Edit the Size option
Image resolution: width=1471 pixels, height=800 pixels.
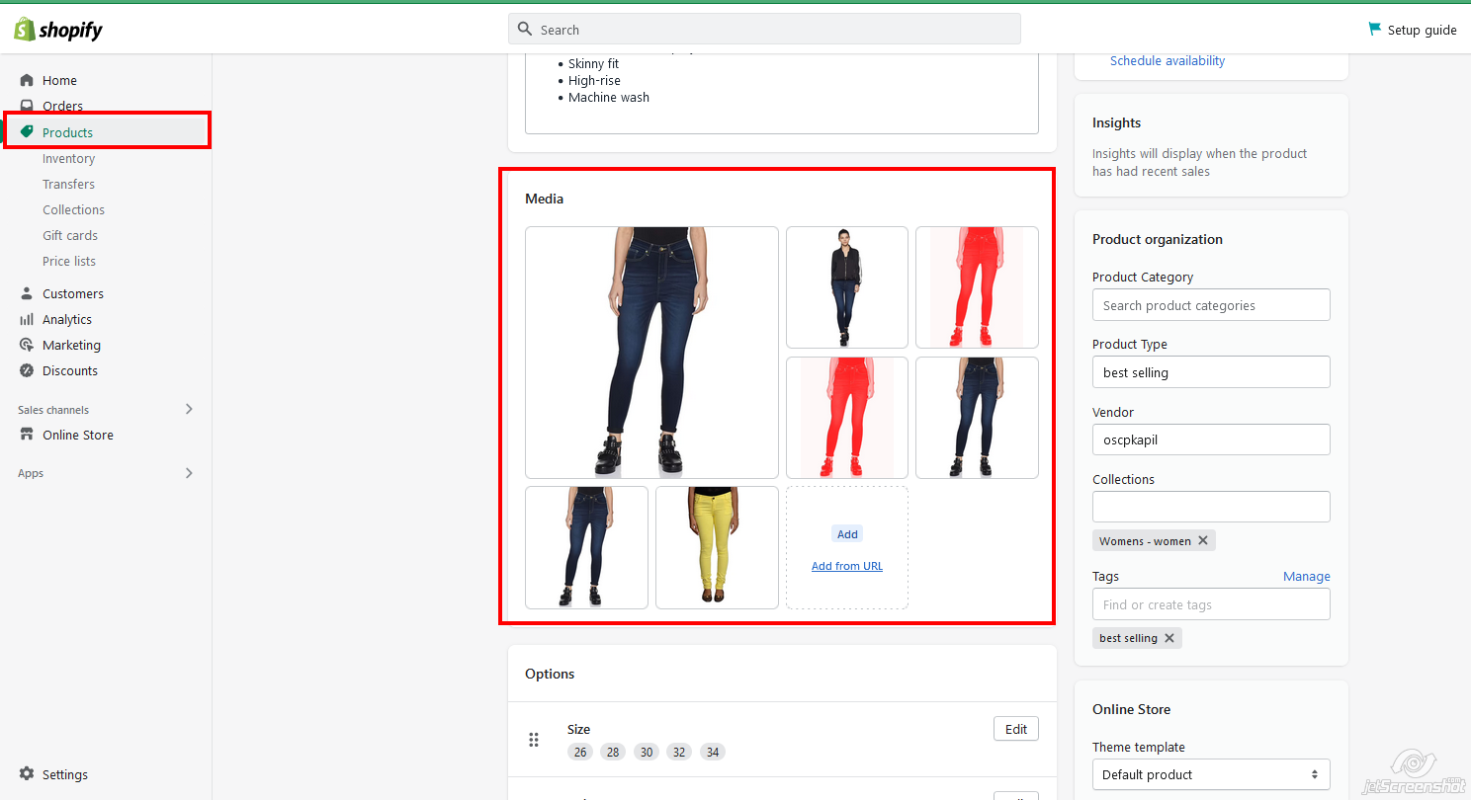coord(1016,729)
